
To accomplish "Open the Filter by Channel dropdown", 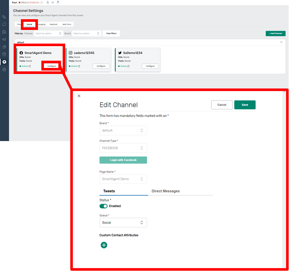I will coord(48,33).
